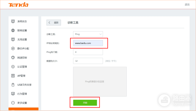Click the 更多设置 ellipsis icon
196x111 pixels.
(13, 103)
